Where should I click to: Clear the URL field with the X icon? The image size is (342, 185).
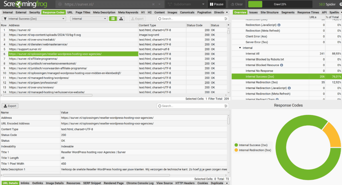(x=153, y=4)
